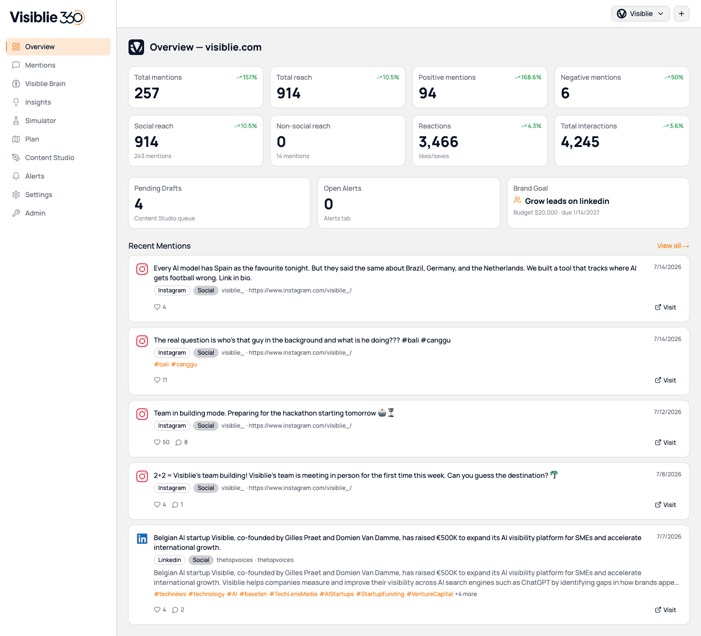
Task: Click the comment icon on the LinkedIn mention
Action: click(x=175, y=610)
